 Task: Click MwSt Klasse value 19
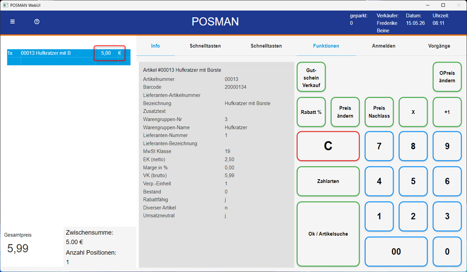[x=228, y=151]
